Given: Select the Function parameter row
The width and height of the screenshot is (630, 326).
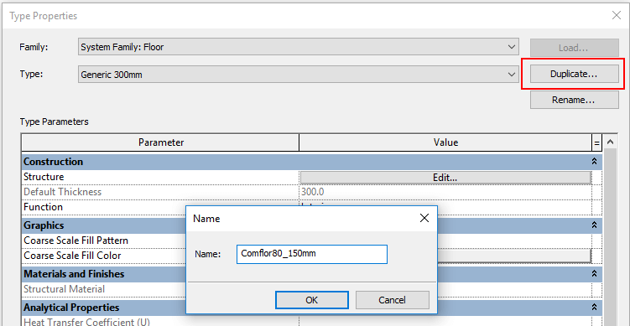Looking at the screenshot, I should (104, 207).
